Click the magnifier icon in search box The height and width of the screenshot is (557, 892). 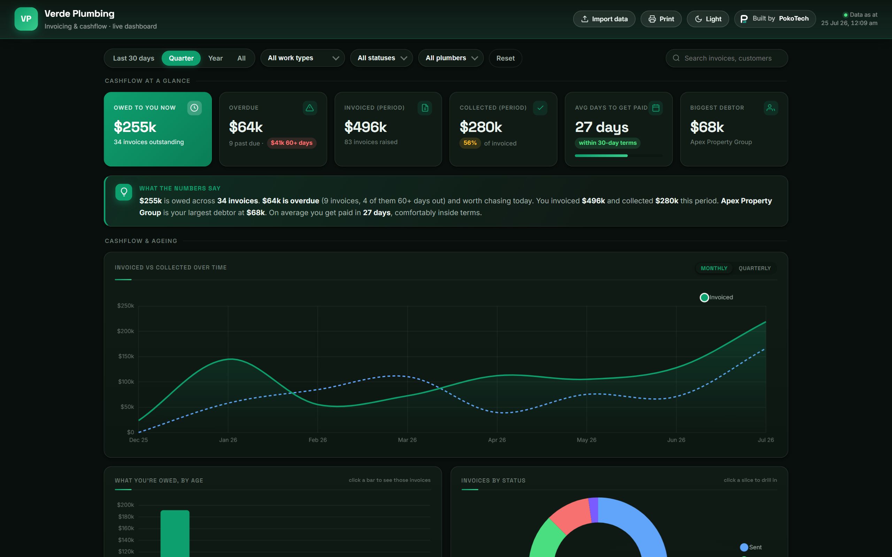pyautogui.click(x=676, y=58)
